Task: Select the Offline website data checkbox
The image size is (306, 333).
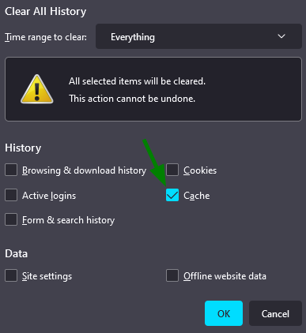Action: [172, 275]
